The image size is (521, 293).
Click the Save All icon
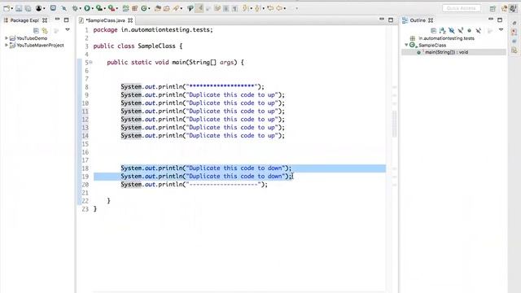pos(28,8)
